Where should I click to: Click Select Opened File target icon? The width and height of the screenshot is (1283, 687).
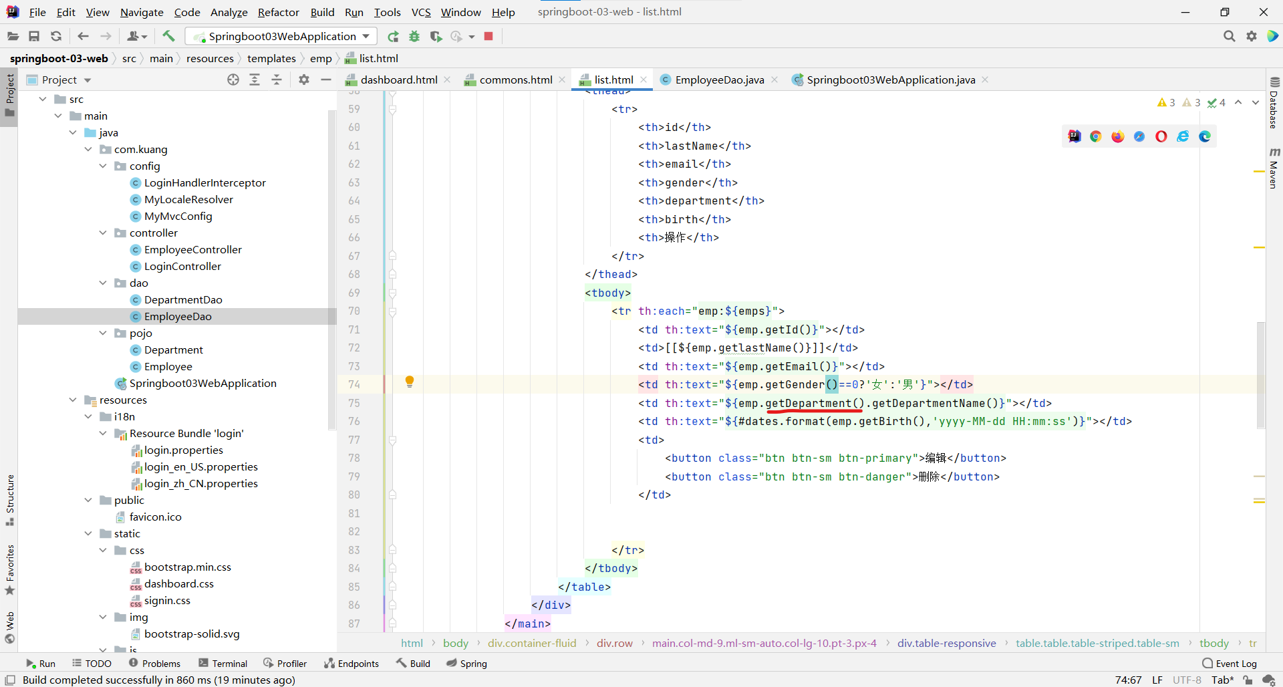[233, 80]
